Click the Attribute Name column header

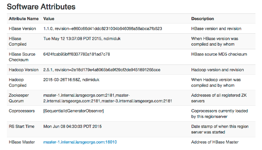pyautogui.click(x=24, y=18)
